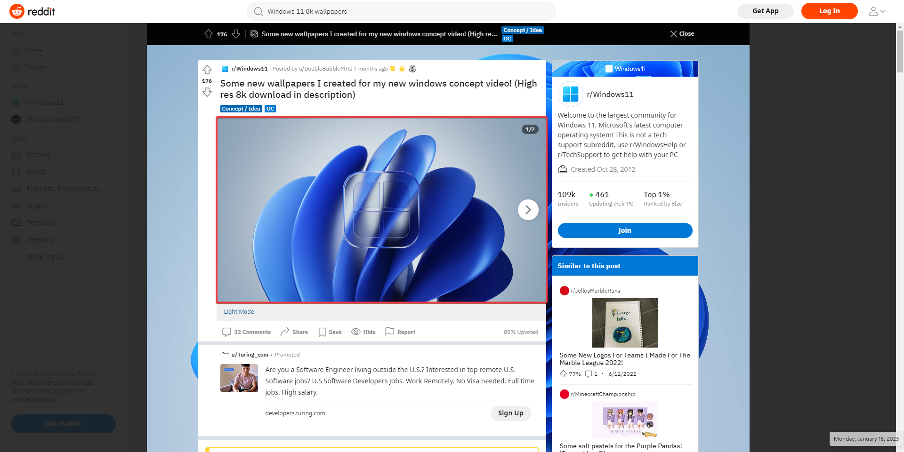Click the Light Mode caption link
904x452 pixels.
click(x=239, y=312)
